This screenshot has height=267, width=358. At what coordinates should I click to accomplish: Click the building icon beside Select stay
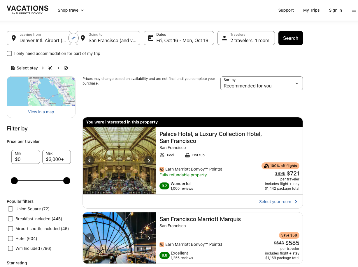(13, 68)
